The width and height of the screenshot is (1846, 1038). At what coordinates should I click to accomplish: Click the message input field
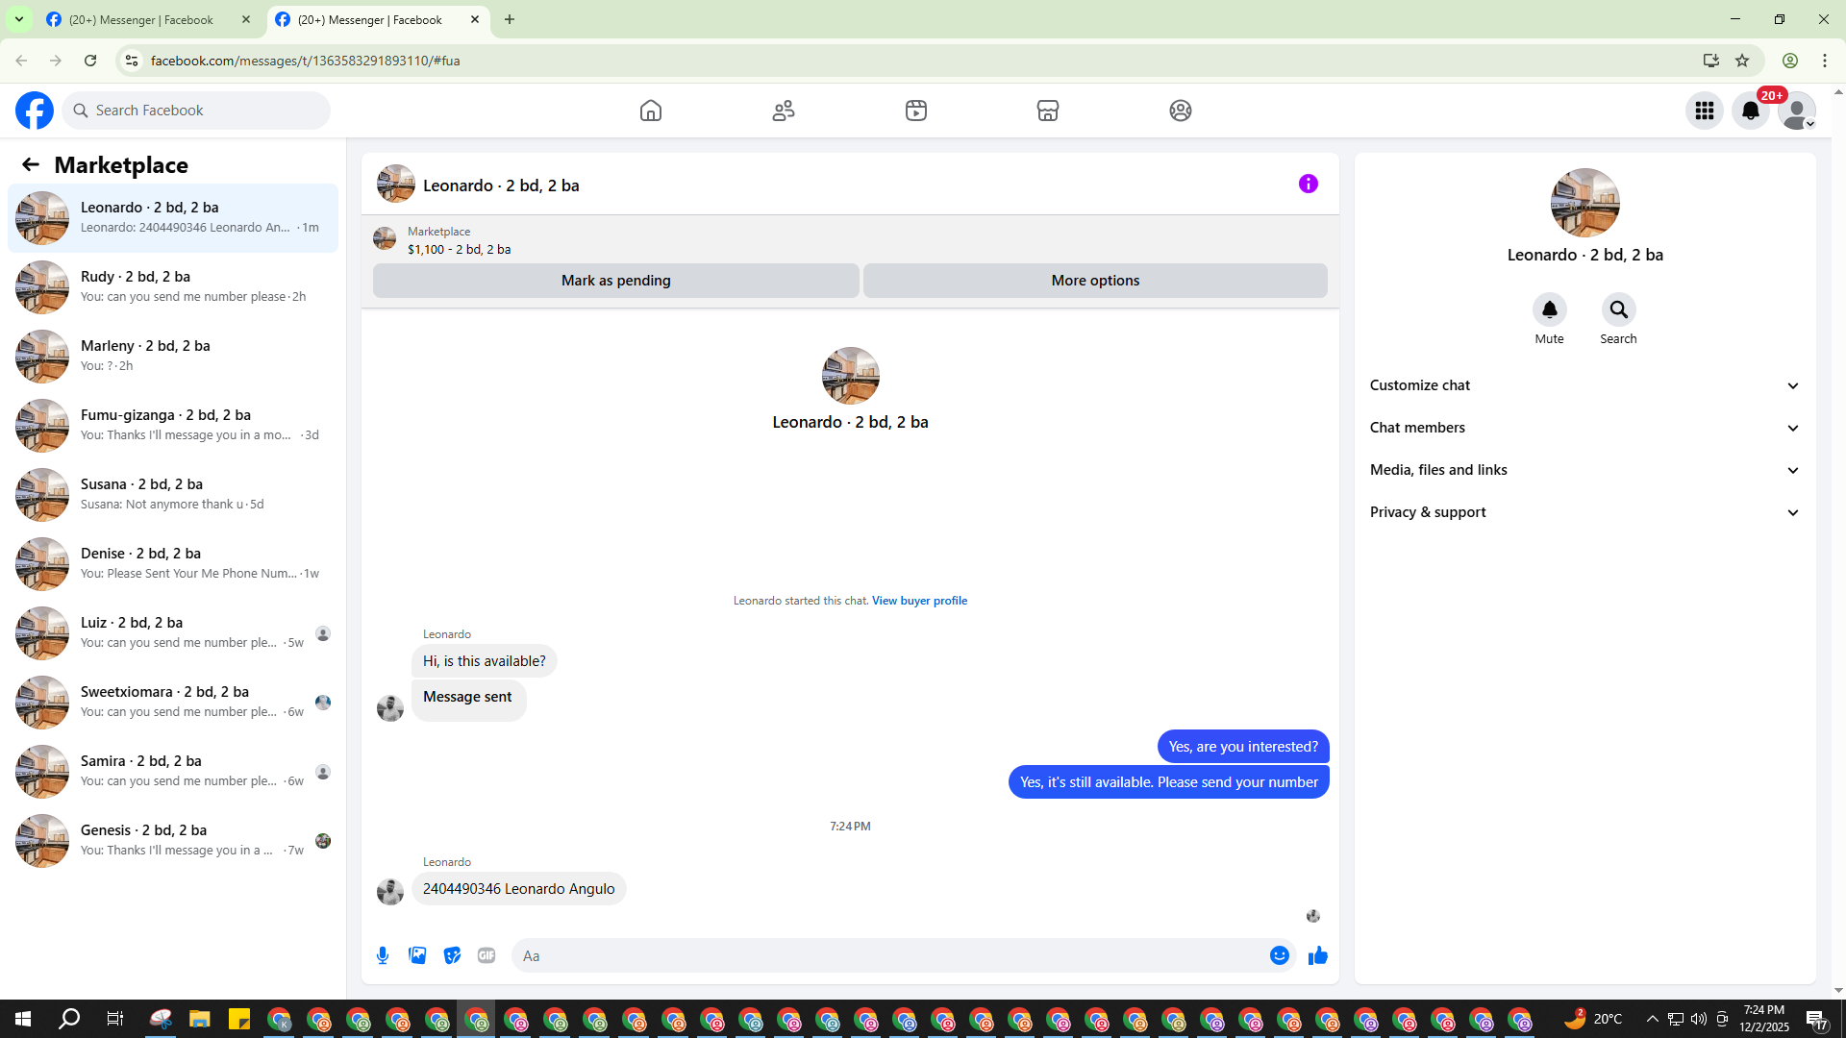(x=889, y=955)
